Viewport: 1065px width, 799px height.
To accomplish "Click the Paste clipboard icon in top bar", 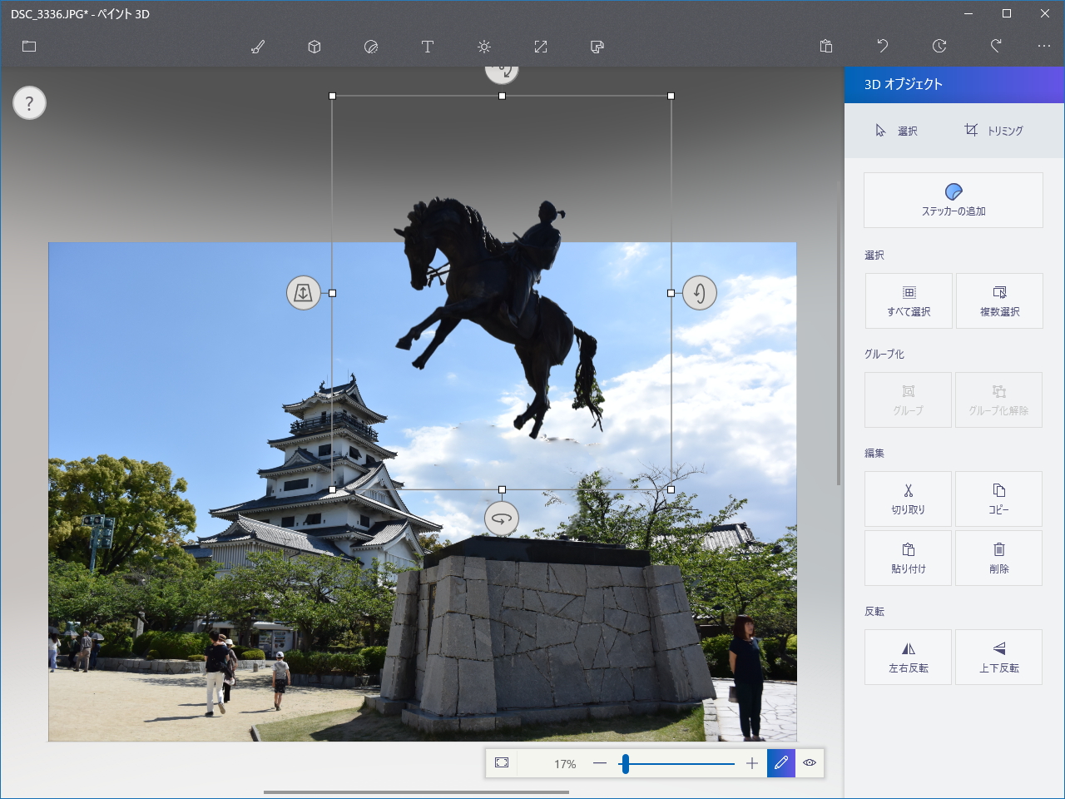I will [x=826, y=47].
